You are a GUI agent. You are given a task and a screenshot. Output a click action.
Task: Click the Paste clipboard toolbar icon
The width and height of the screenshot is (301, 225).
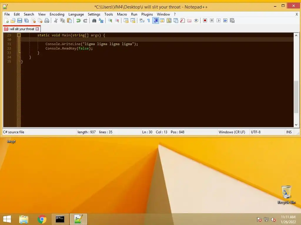(x=69, y=21)
